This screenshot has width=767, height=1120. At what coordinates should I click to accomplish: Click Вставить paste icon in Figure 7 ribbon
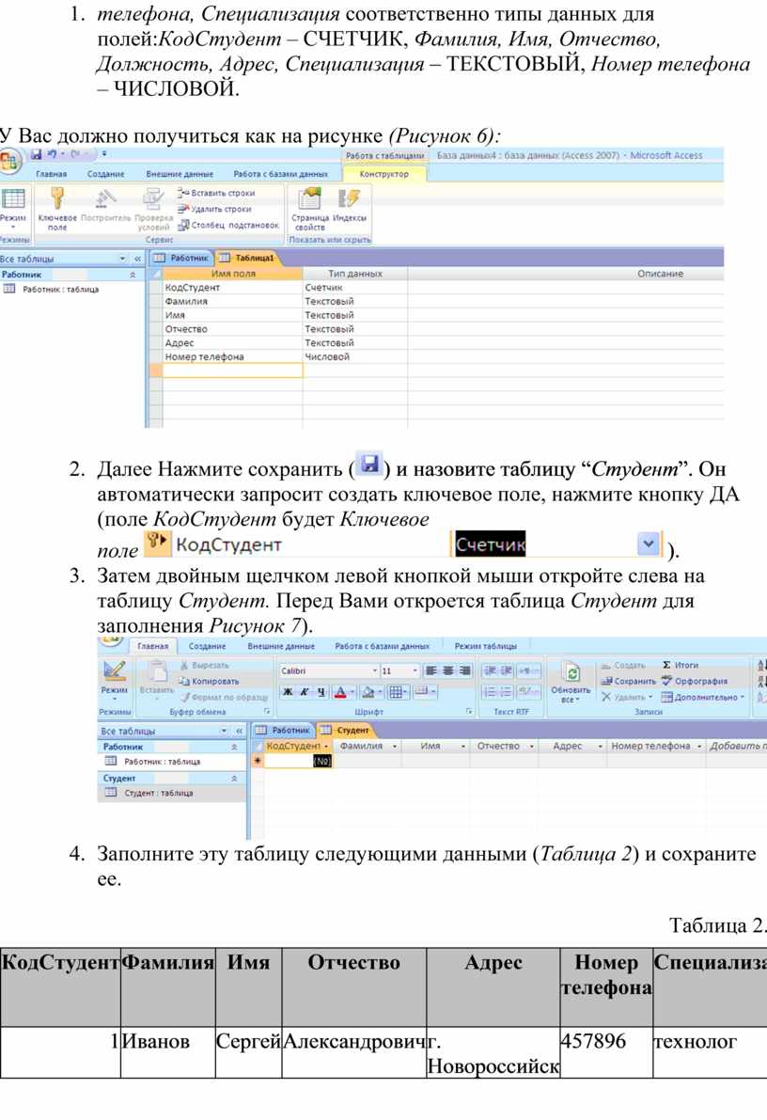pos(156,671)
